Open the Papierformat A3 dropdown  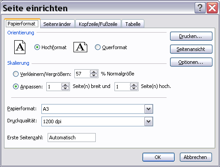(149, 109)
